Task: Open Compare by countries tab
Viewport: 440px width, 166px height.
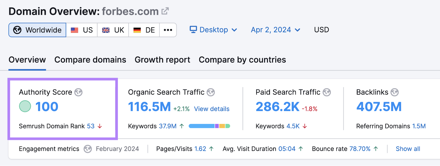Action: [242, 60]
